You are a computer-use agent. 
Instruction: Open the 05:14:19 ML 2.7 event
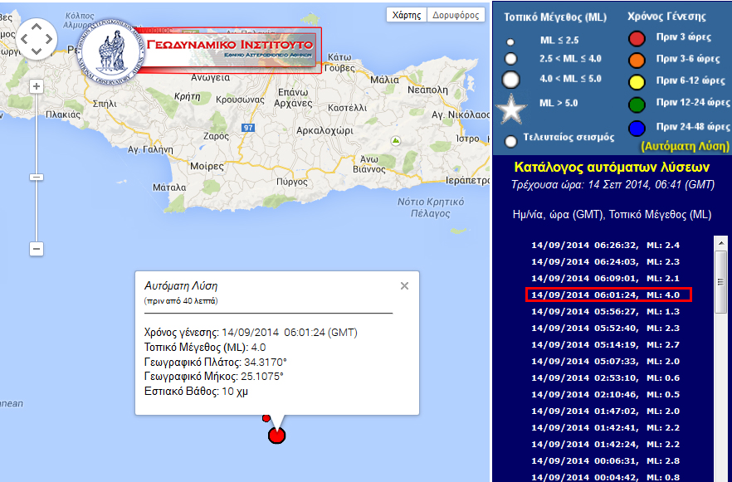(x=606, y=344)
